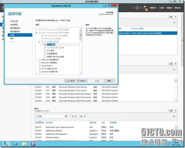Screen dimensions: 185x148
Task: Open the 帮助(H) menu
Action: [x=178, y=8]
